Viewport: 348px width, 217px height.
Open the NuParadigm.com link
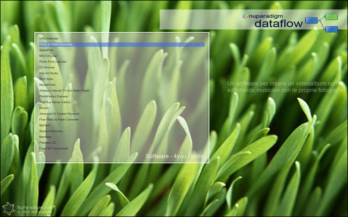pyautogui.click(x=34, y=207)
